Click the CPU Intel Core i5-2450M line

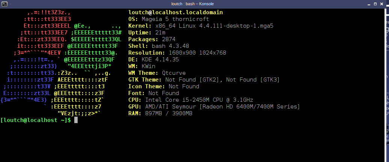point(191,100)
